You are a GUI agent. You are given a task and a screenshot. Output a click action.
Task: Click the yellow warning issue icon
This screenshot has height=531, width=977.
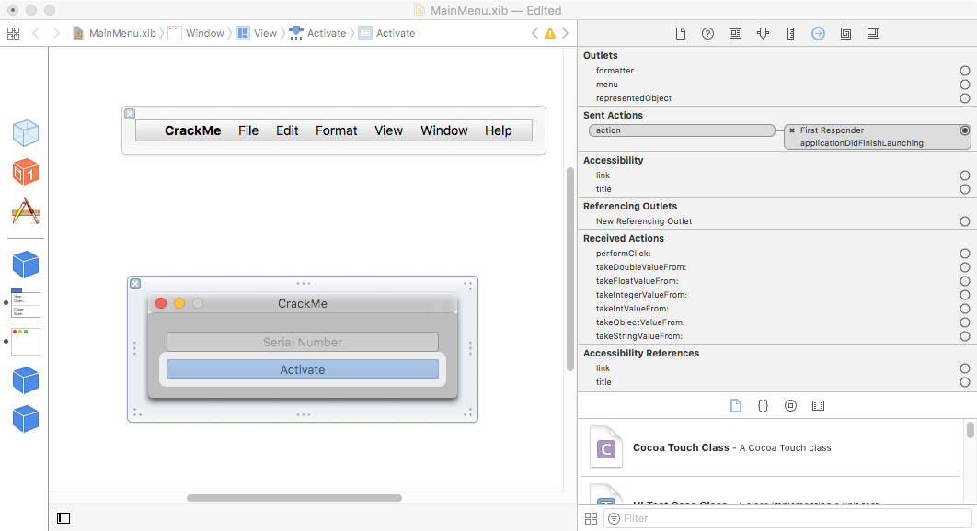pos(550,33)
